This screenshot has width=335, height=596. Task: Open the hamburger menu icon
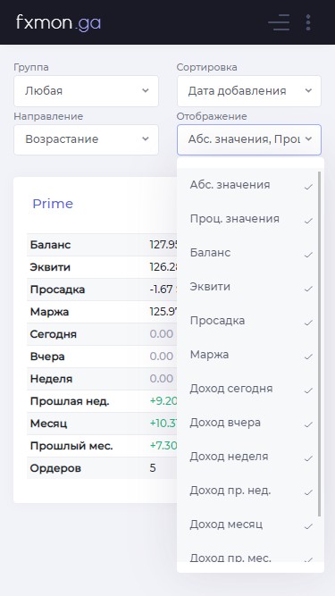click(x=279, y=22)
